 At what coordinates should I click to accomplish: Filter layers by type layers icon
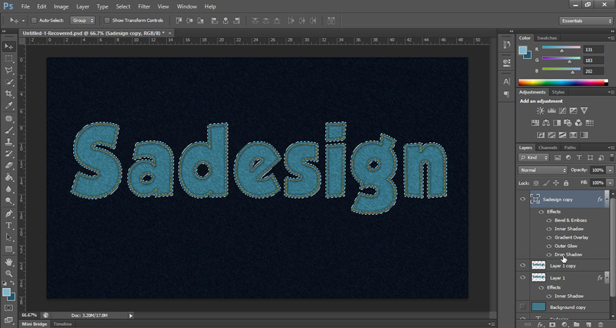579,158
